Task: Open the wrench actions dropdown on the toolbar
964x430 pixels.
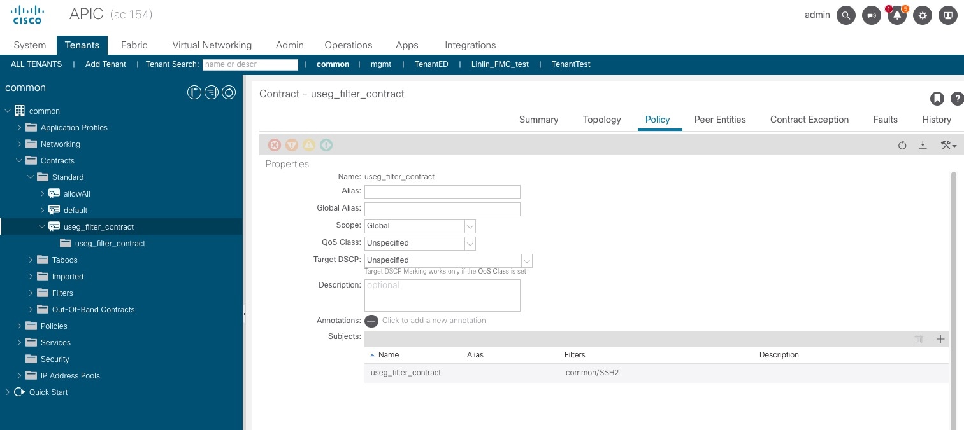Action: click(x=948, y=145)
